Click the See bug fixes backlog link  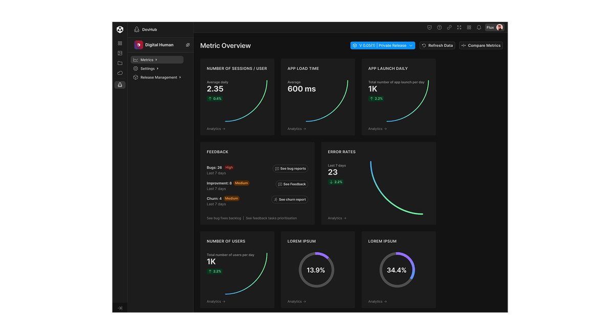[x=224, y=218]
